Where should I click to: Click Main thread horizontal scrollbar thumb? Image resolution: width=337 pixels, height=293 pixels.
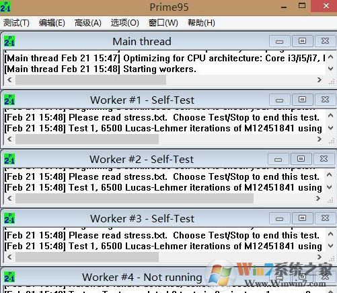[91, 80]
